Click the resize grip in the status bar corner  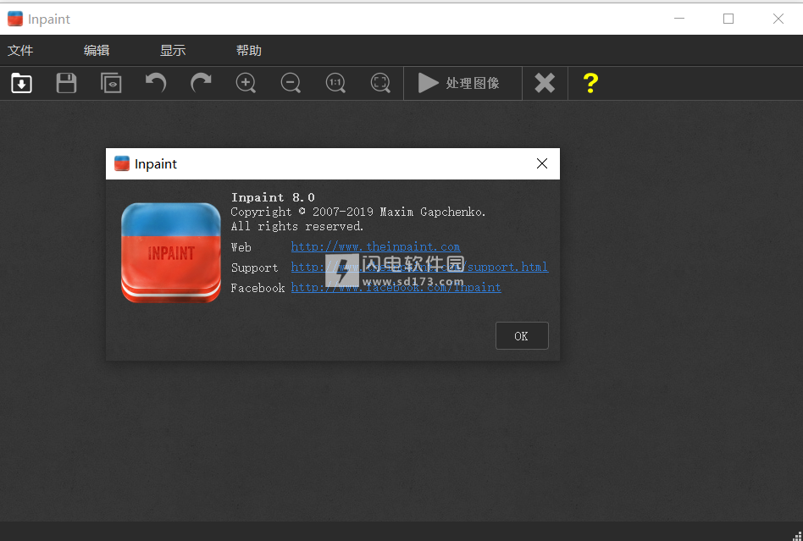click(x=797, y=535)
